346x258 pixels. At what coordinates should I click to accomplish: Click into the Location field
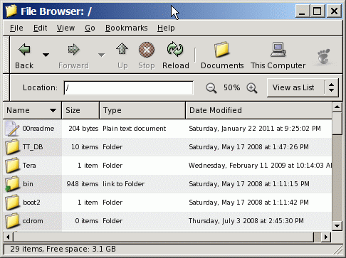coord(129,88)
